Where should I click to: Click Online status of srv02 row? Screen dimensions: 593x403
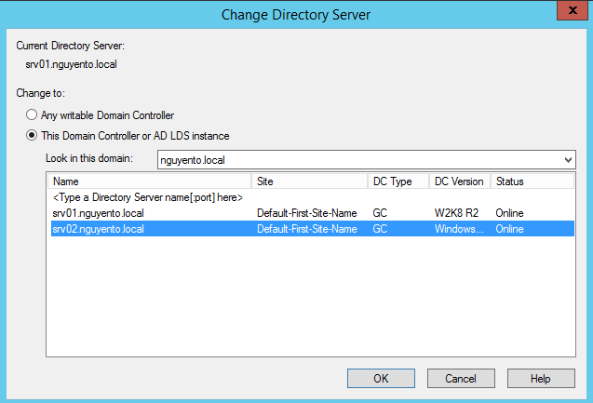(509, 229)
